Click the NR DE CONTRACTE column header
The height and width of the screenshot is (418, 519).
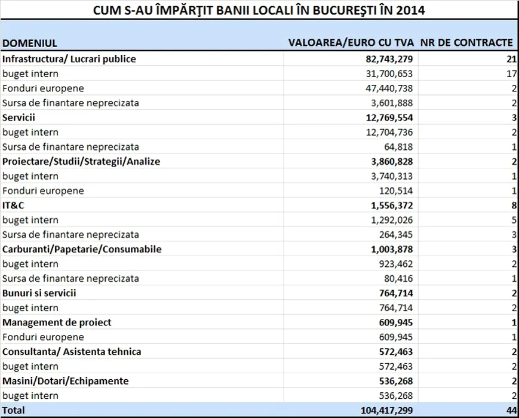coord(466,43)
